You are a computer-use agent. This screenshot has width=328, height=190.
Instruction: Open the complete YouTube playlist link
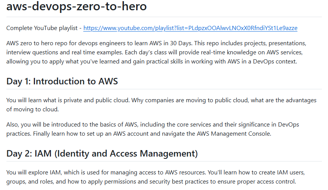click(x=190, y=28)
